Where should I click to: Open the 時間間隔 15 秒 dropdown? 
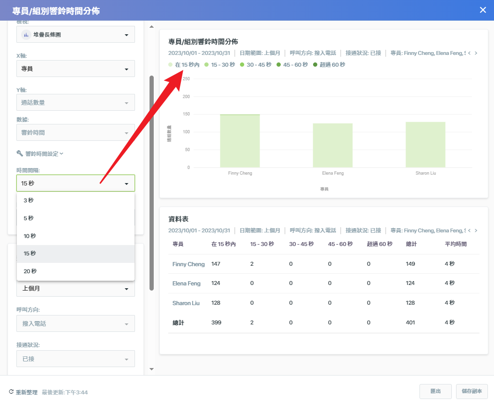(75, 183)
